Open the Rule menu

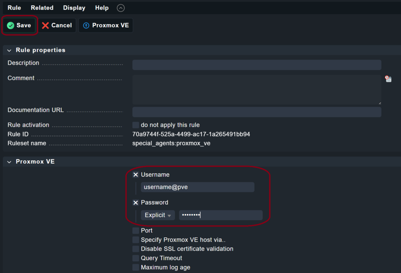click(14, 8)
